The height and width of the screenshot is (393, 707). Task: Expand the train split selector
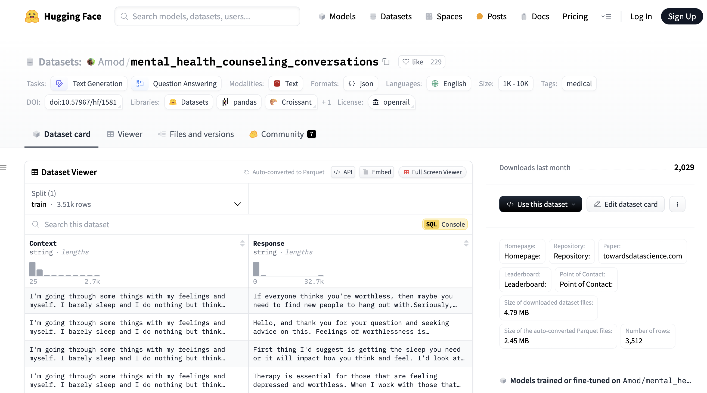137,199
